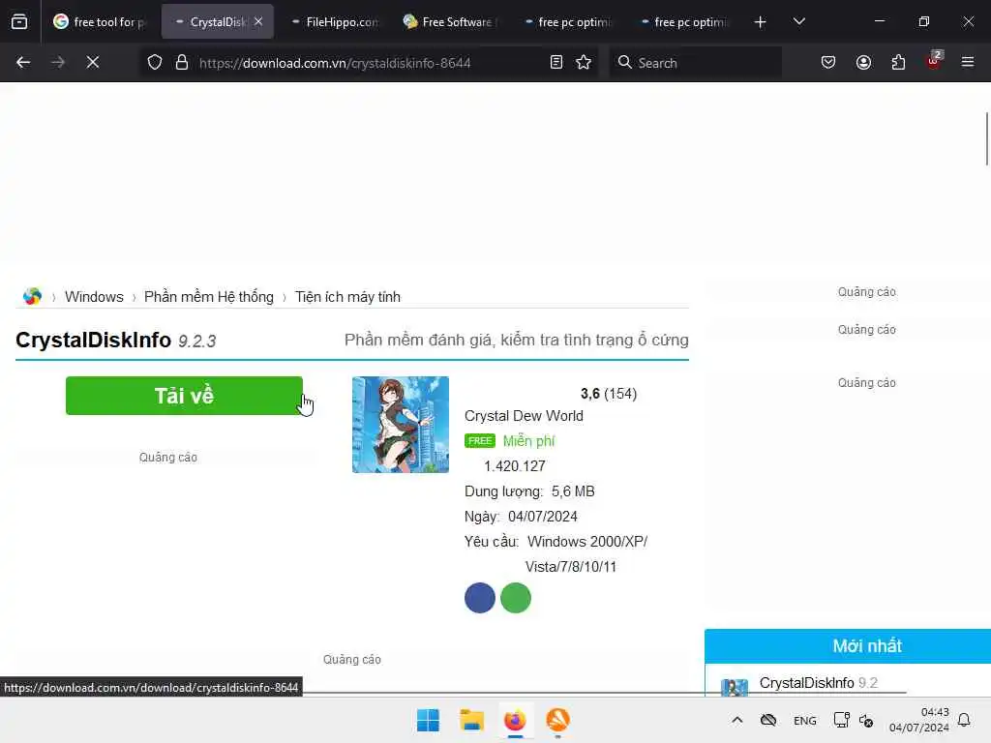Open the notification bell icon

click(964, 720)
